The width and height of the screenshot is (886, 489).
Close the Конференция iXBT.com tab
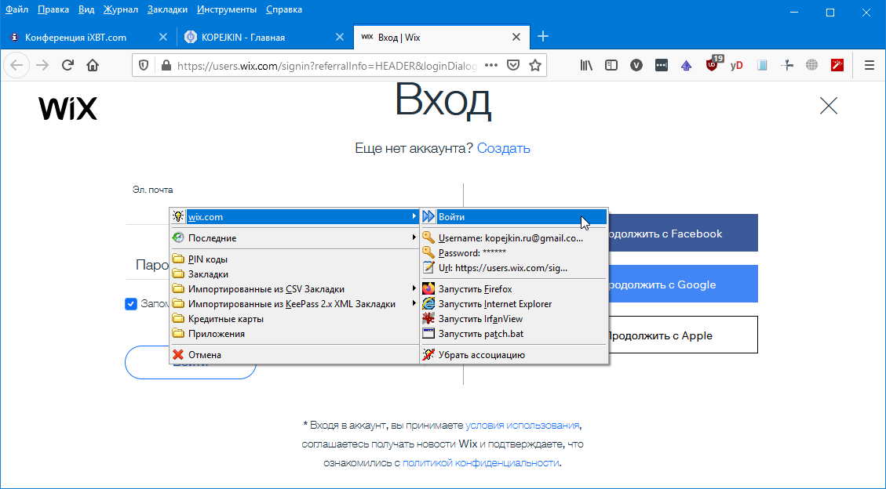point(163,38)
